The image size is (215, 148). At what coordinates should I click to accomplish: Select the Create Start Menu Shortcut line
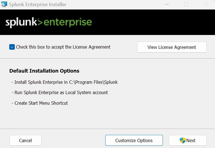click(40, 103)
